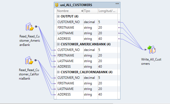Image resolution: width=170 pixels, height=104 pixels.
Task: Select LASTNAME under CUSTOMER_AMERICANBANK
Action: pyautogui.click(x=66, y=61)
